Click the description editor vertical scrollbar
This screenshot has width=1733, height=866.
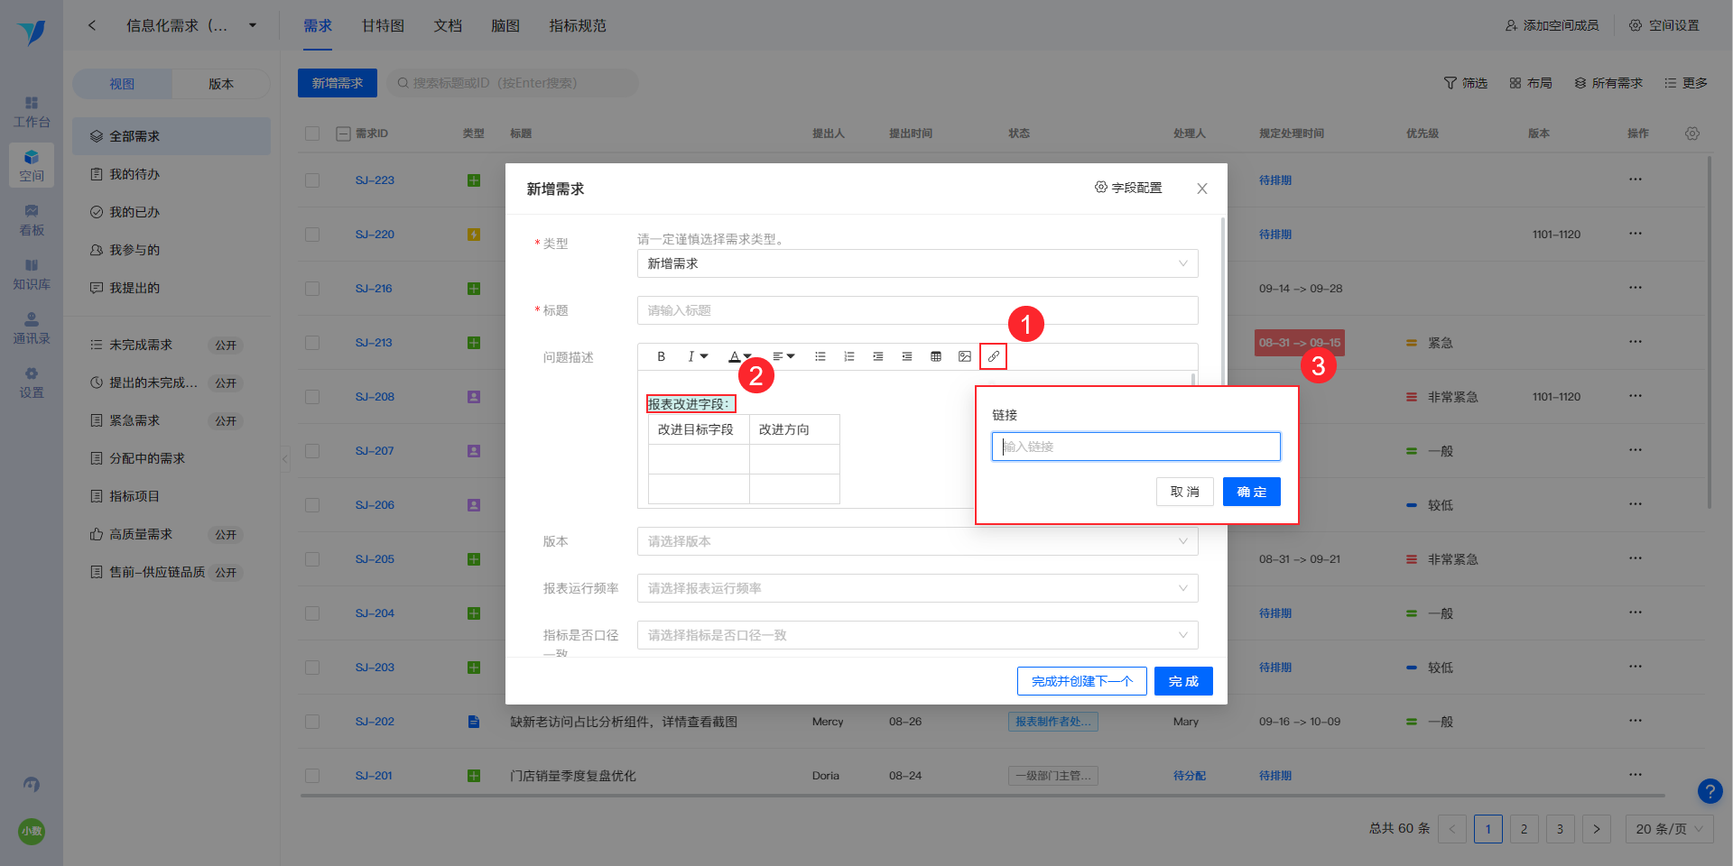1193,380
